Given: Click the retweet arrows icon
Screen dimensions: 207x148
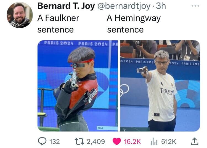Looking at the screenshot, I should tap(79, 141).
